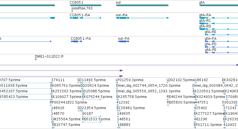Select the gfA-PD protein feature
The height and width of the screenshot is (129, 238).
coord(221,47)
